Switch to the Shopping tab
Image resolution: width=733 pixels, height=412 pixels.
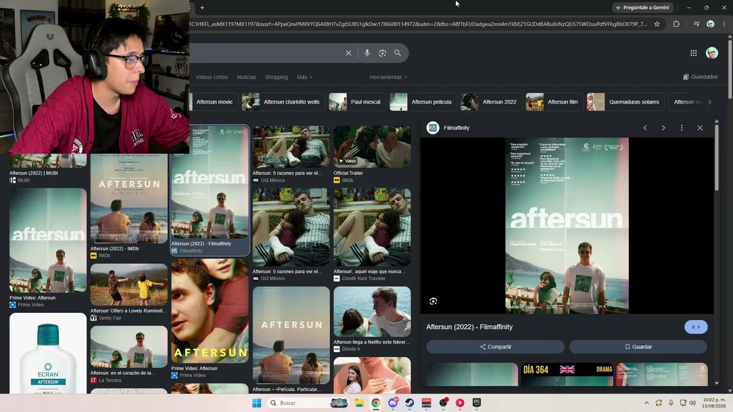[x=276, y=77]
